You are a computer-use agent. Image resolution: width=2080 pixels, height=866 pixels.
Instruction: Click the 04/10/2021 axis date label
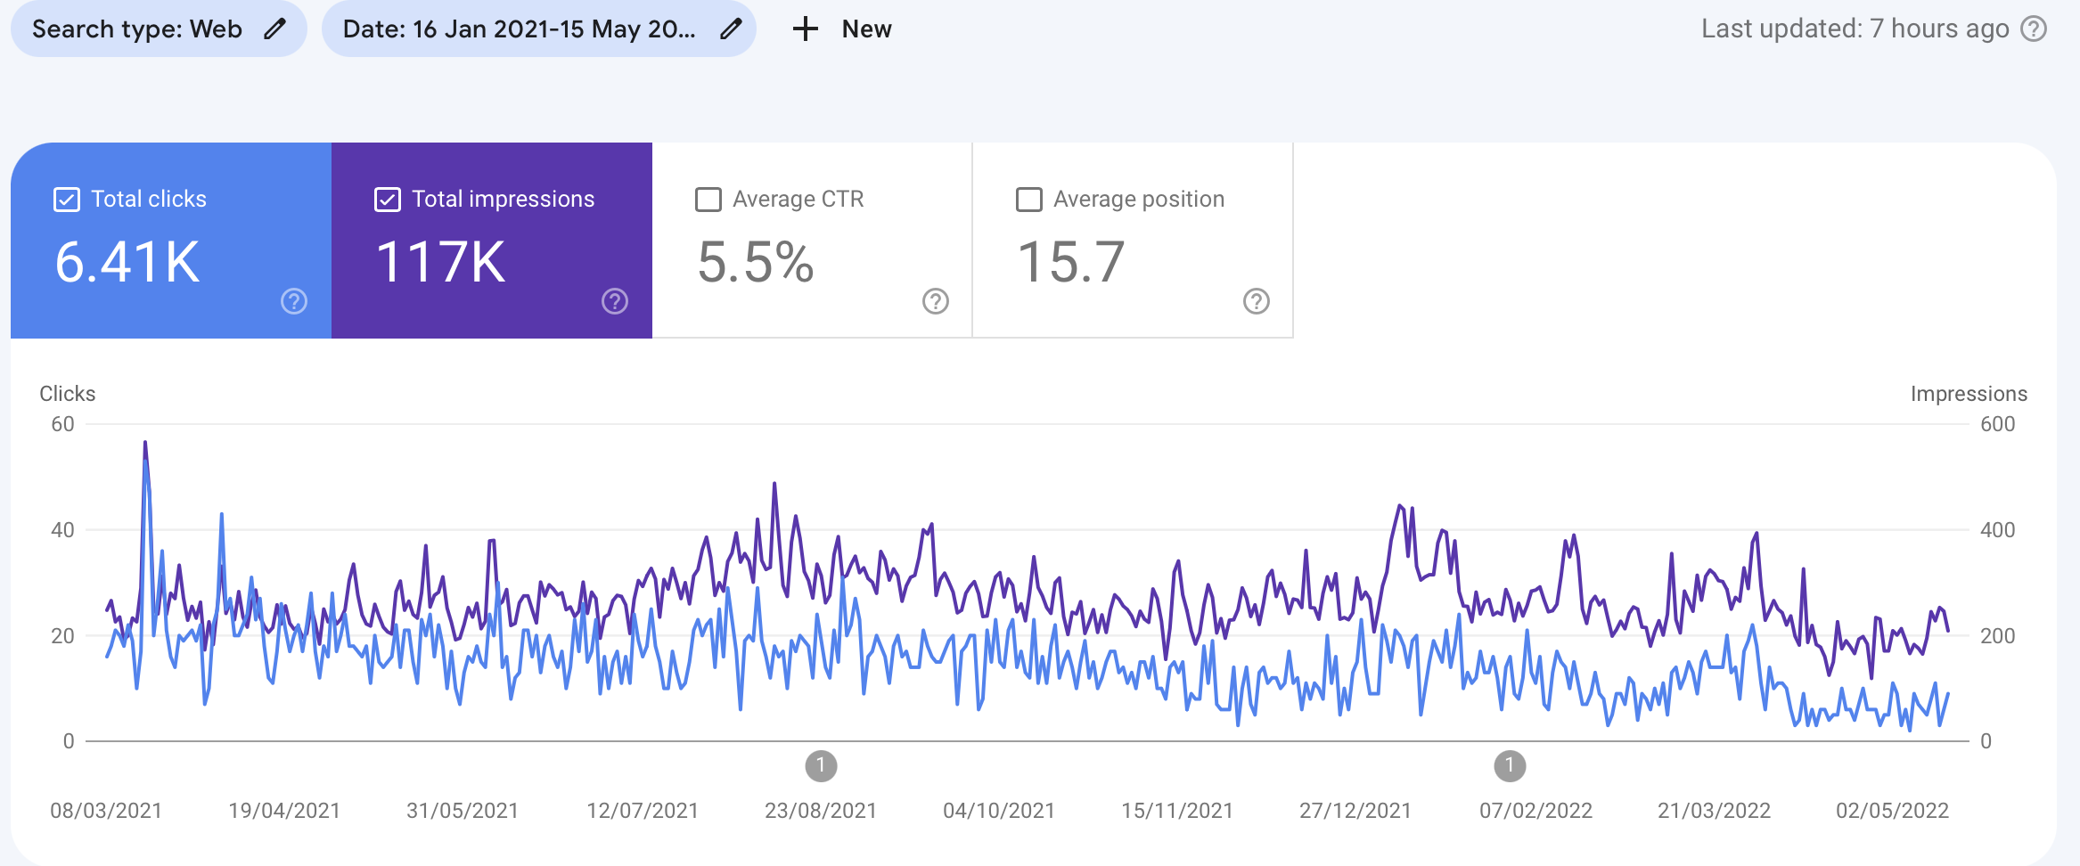[x=999, y=811]
